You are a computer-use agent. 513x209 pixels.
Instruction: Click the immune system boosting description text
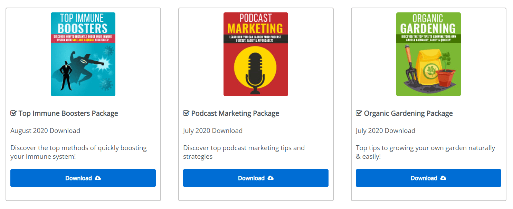point(78,152)
